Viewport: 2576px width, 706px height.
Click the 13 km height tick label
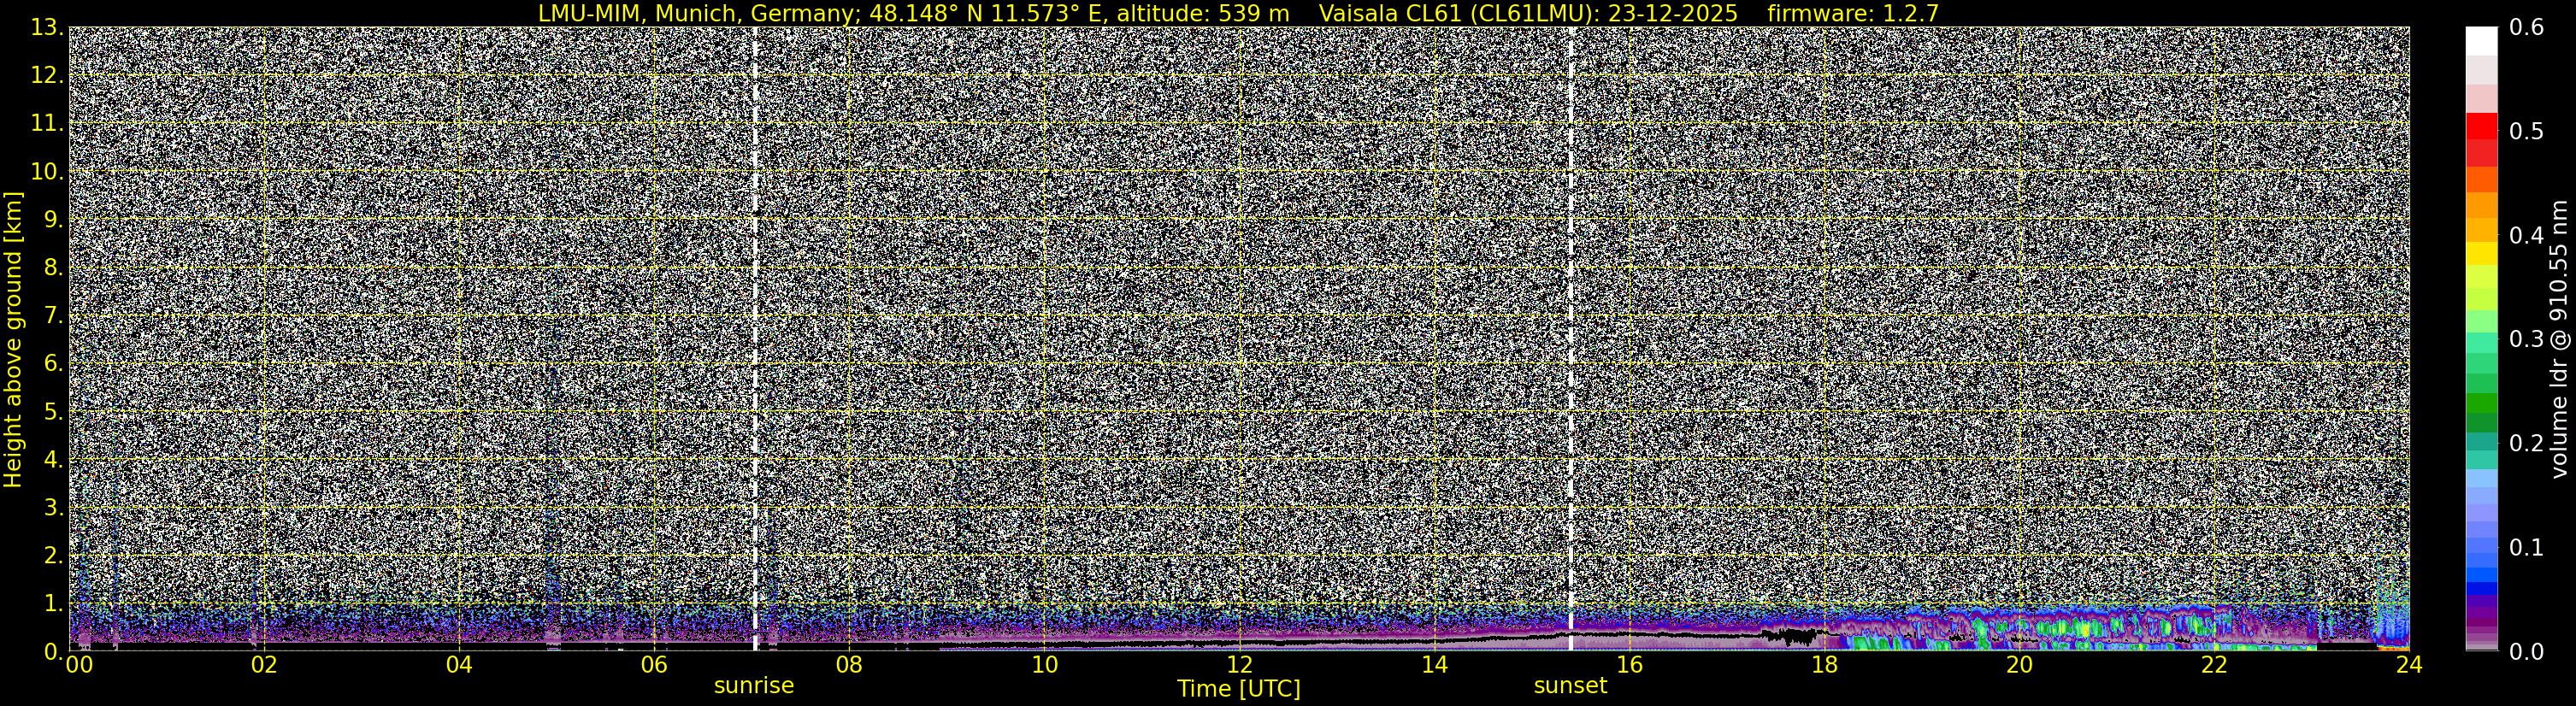click(x=46, y=28)
